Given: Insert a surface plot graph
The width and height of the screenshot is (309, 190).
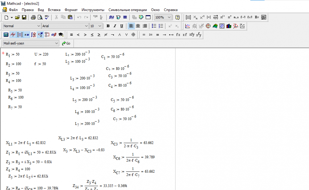Looking at the screenshot, I should [215, 26].
